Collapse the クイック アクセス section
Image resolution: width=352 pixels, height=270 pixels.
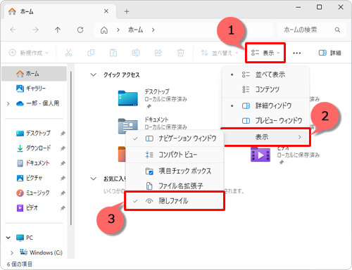tap(94, 75)
